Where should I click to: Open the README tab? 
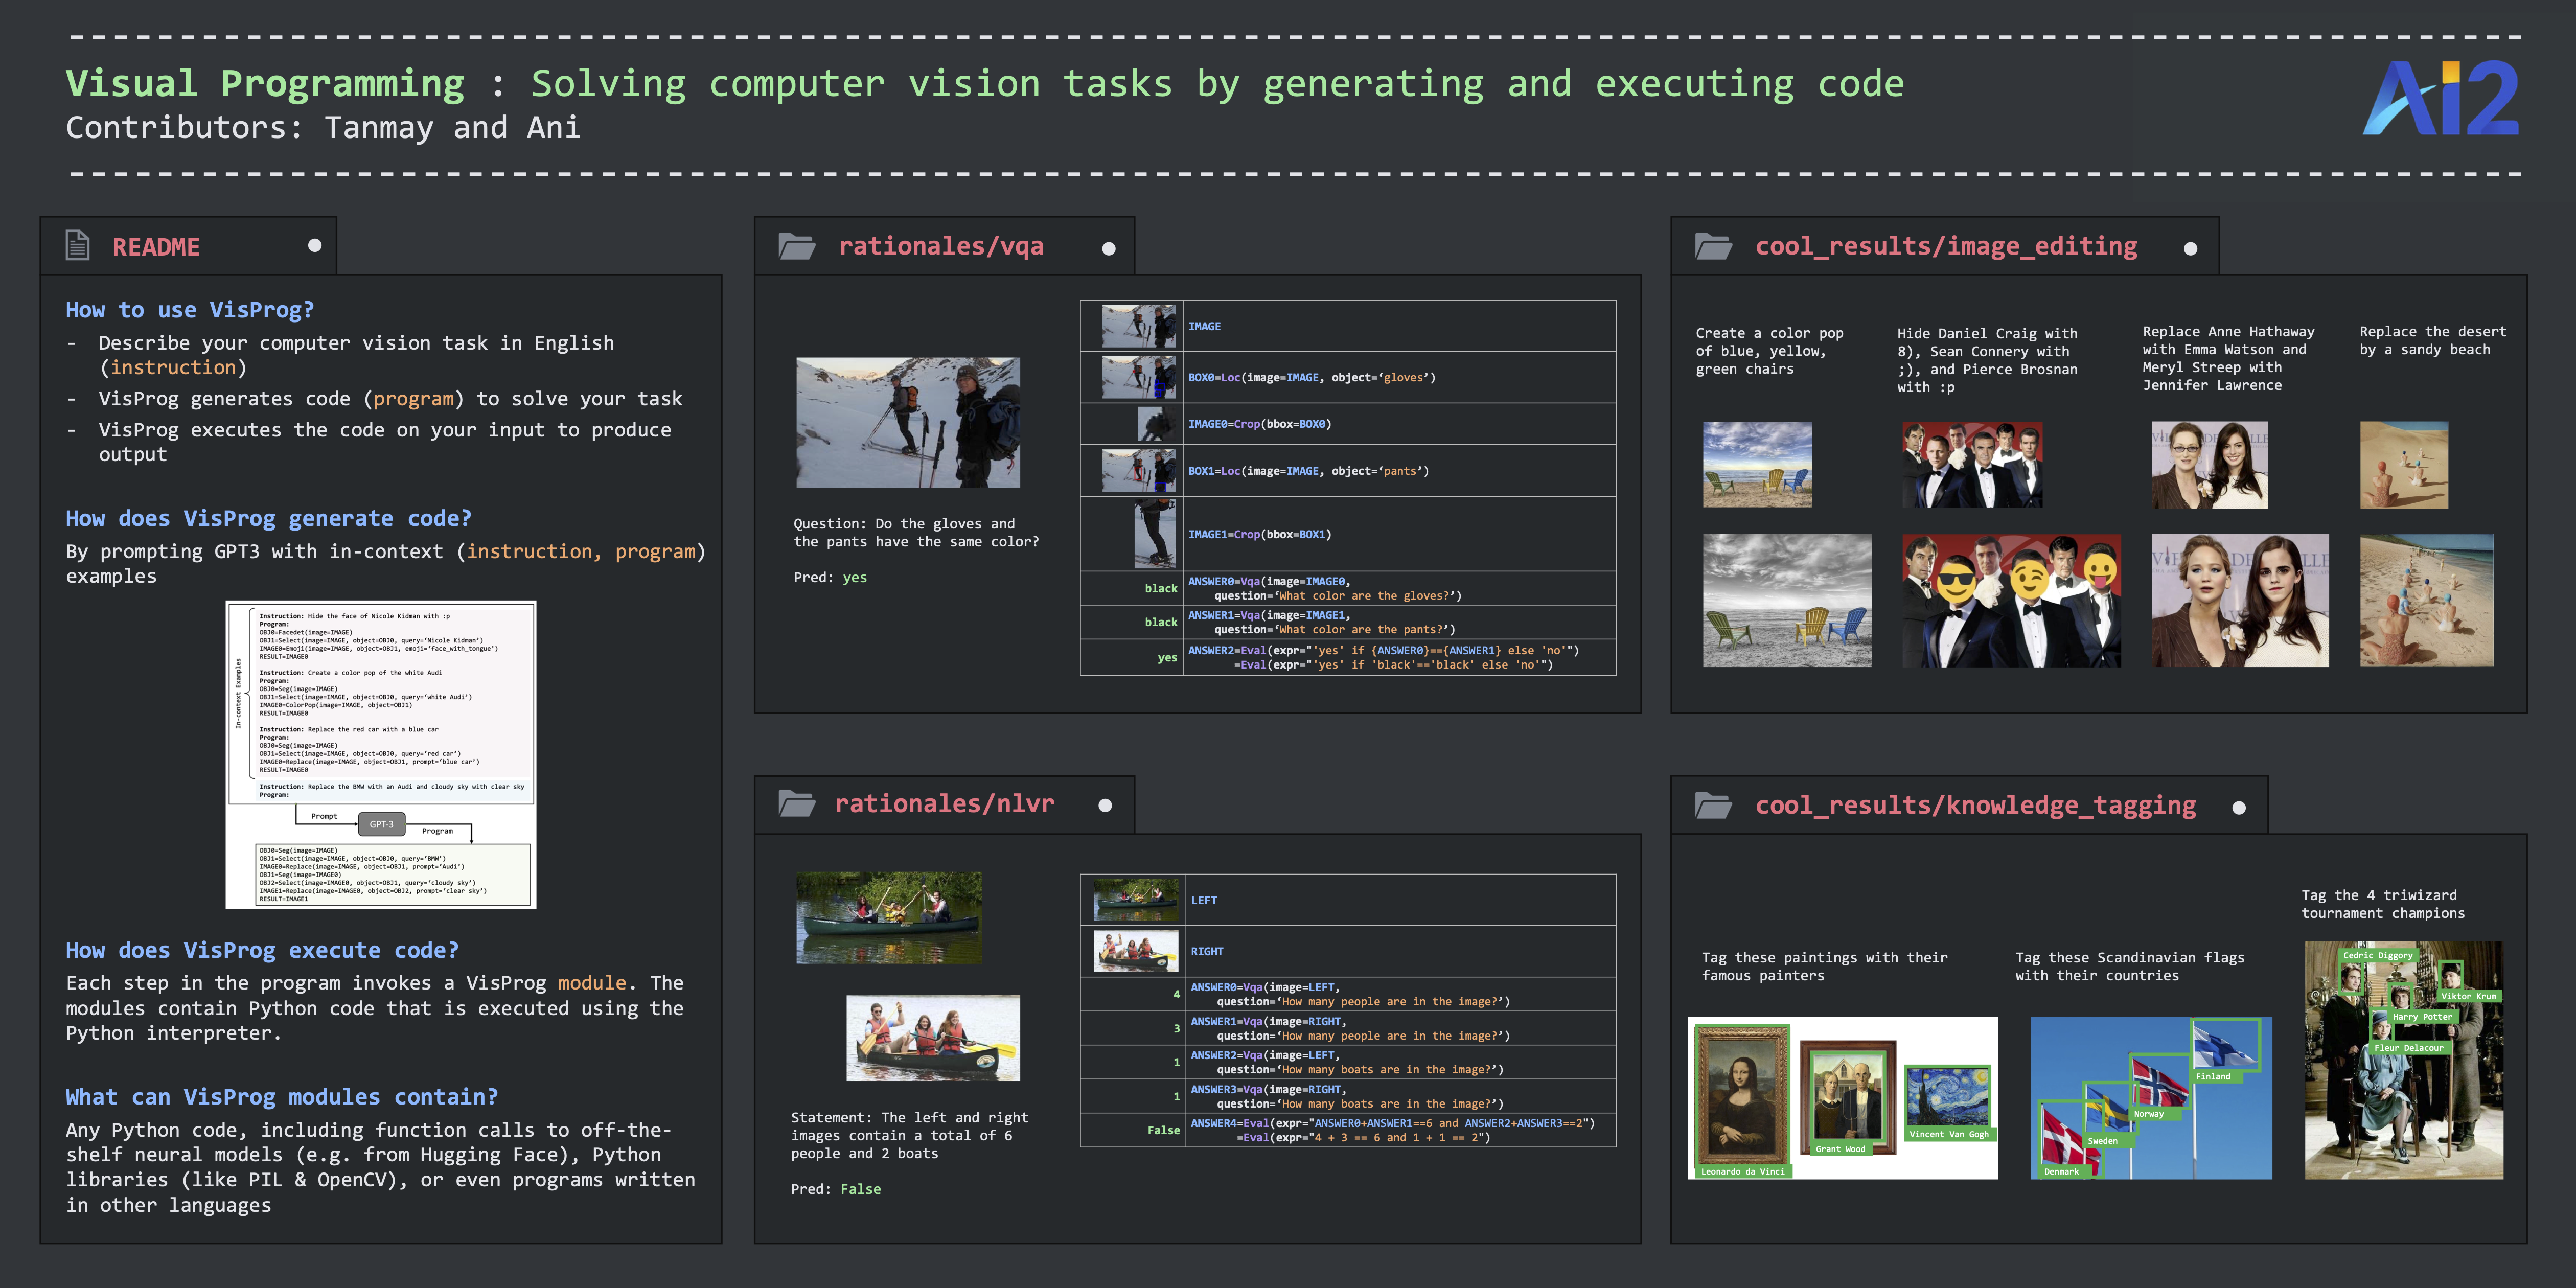click(x=156, y=247)
